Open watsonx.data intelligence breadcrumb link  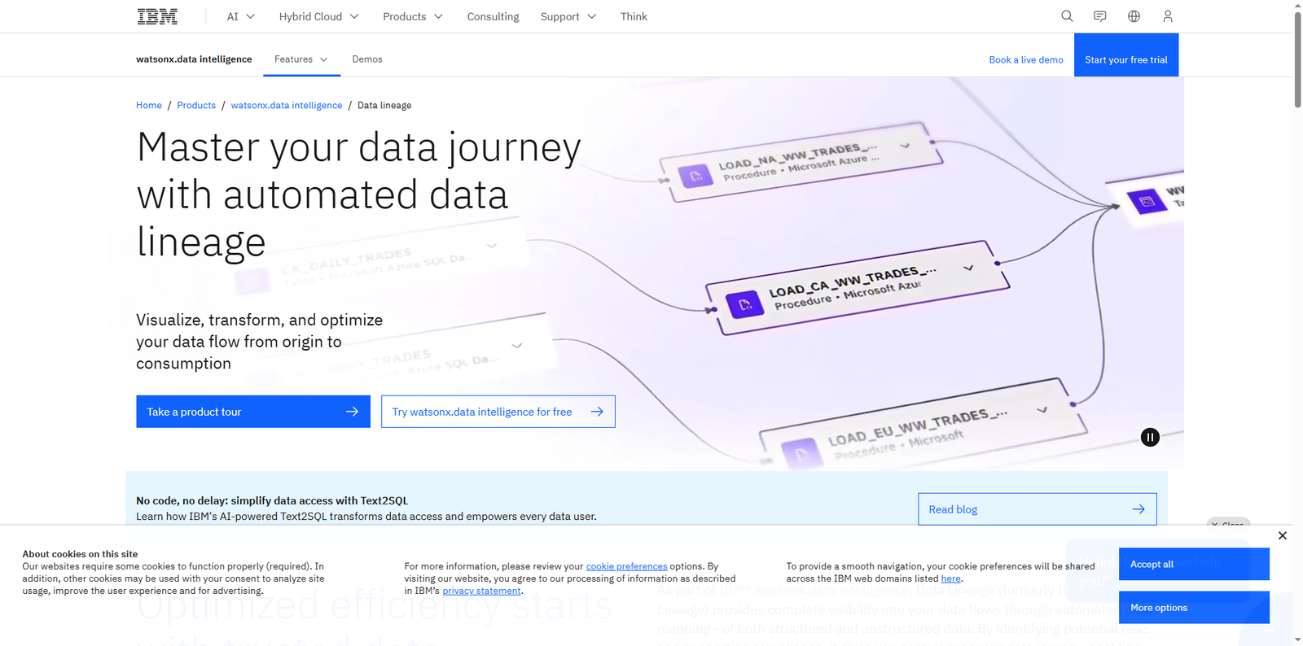[x=287, y=106]
